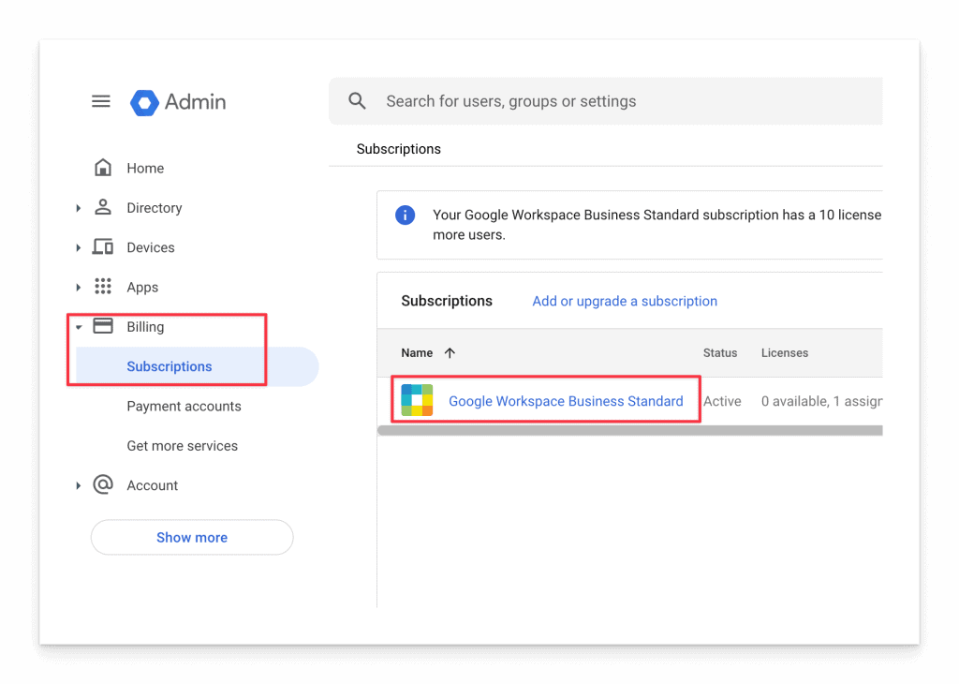Screen dimensions: 959x684
Task: Click the Directory person icon
Action: pyautogui.click(x=103, y=207)
